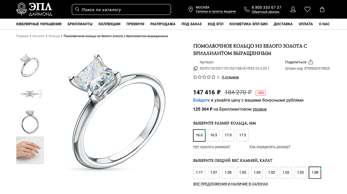Click the phone callback icon

pos(247,9)
